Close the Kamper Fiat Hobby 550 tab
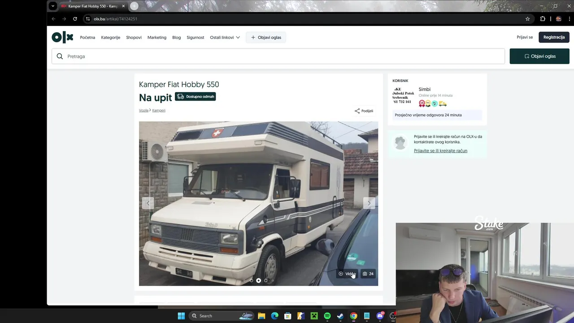The width and height of the screenshot is (574, 323). tap(123, 6)
